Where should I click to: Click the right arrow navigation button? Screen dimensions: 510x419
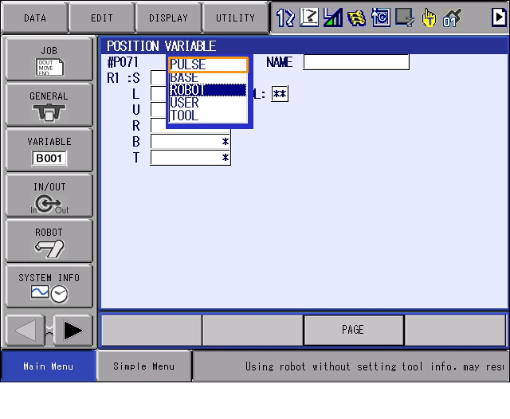[73, 330]
